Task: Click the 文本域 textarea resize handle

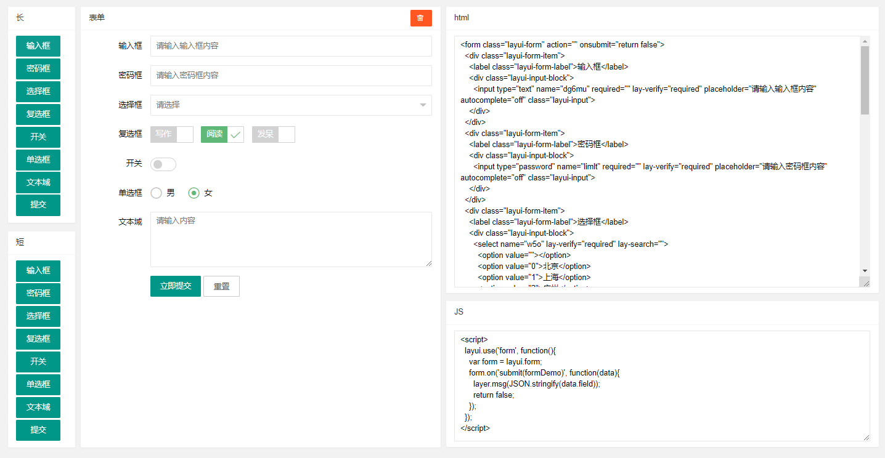Action: click(428, 263)
